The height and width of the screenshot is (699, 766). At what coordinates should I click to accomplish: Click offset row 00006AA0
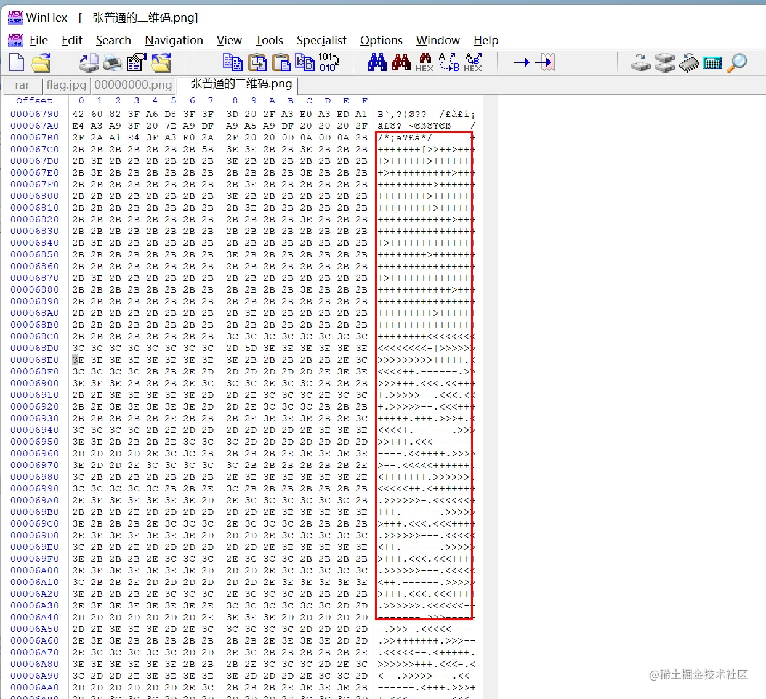tap(35, 687)
